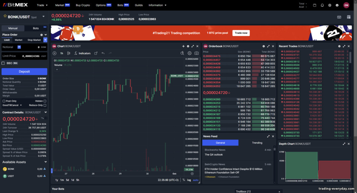Viewport: 357px width, 193px height.
Task: Click the info icon in top bar
Action: (337, 5)
